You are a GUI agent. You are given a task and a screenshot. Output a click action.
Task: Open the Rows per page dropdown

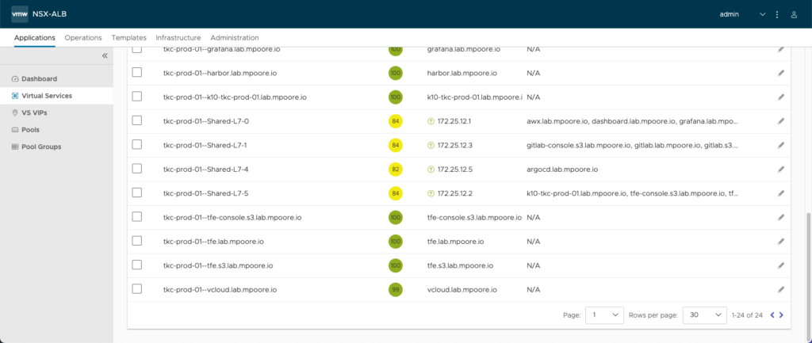[705, 314]
